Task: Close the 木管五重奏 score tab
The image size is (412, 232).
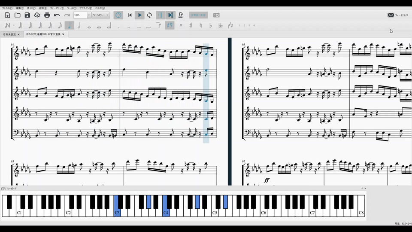Action: [64, 34]
